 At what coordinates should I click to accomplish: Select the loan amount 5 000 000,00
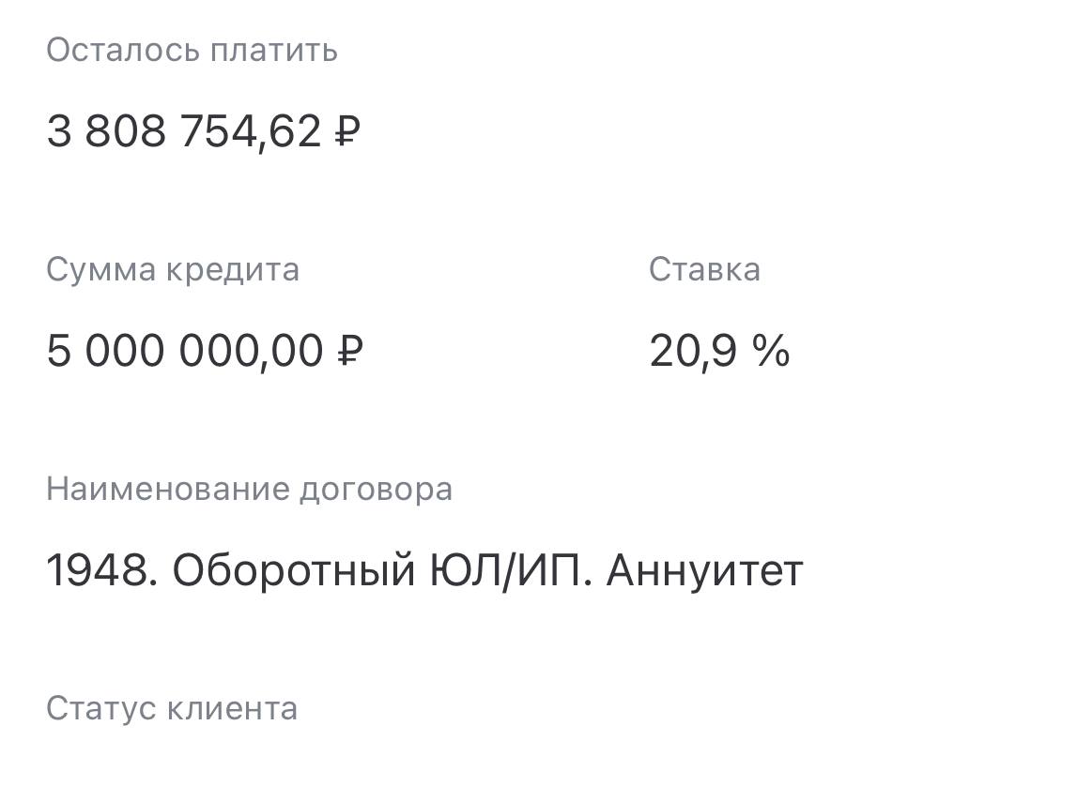point(185,352)
